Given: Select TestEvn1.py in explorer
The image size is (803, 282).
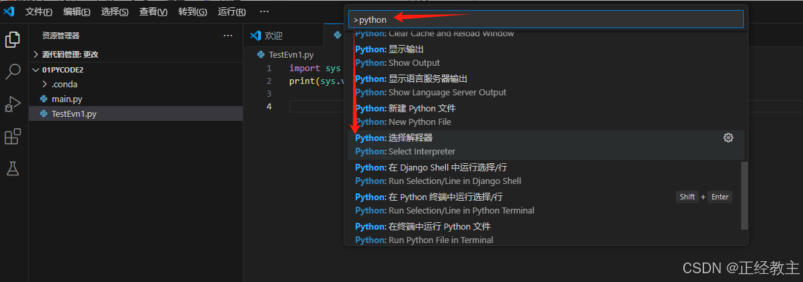Looking at the screenshot, I should [x=136, y=114].
